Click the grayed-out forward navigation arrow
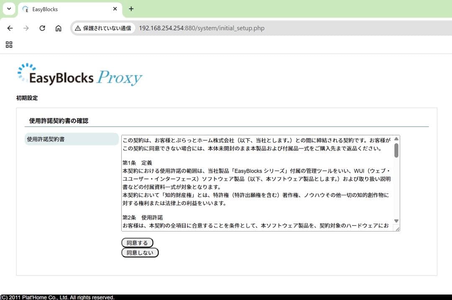The width and height of the screenshot is (452, 300). (x=26, y=28)
